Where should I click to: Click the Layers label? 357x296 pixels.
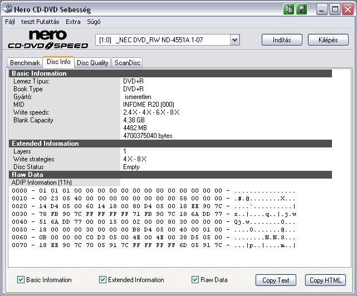[x=22, y=151]
